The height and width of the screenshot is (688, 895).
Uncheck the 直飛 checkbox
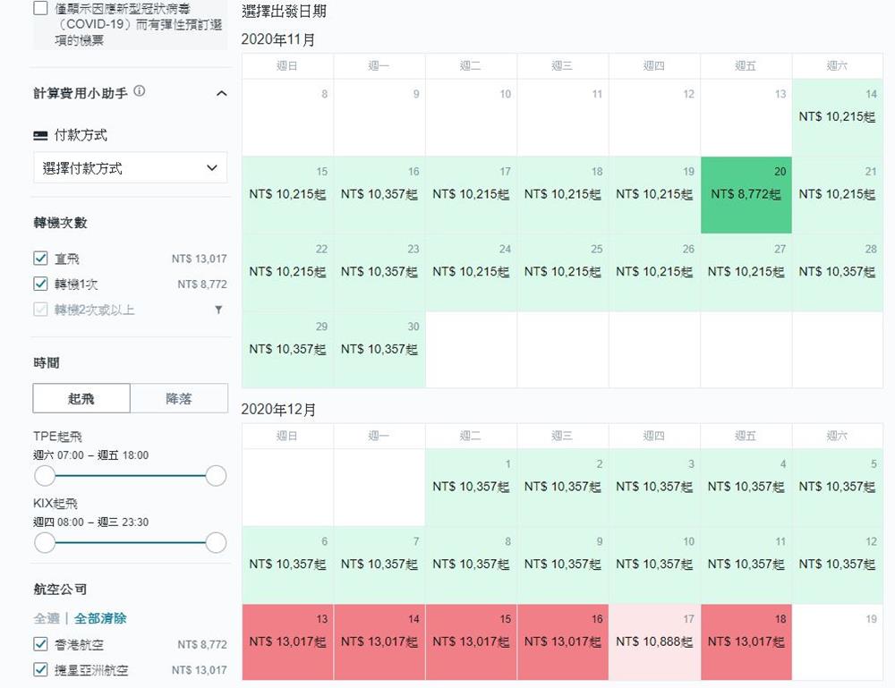(x=40, y=258)
